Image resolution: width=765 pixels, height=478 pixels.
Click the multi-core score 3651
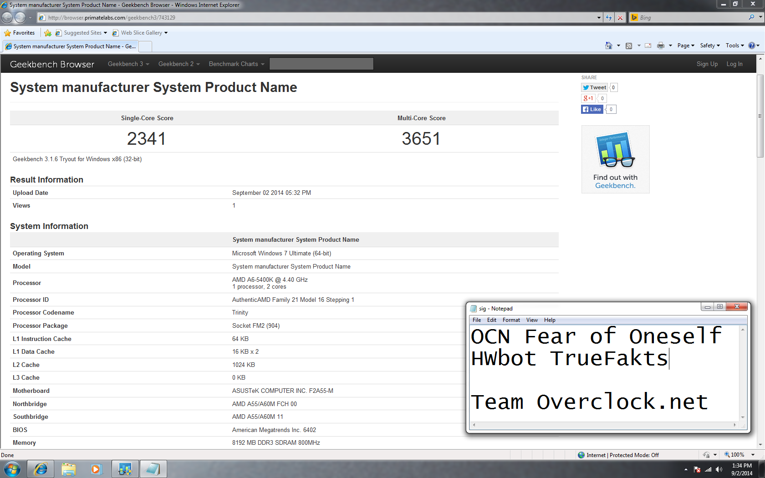[421, 139]
